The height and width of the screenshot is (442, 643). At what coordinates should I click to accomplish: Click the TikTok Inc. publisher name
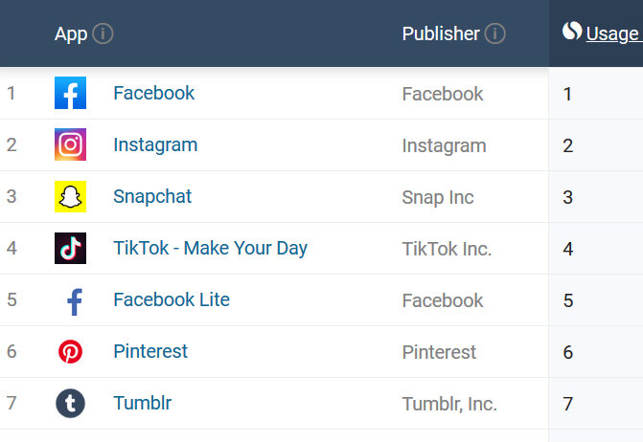[x=447, y=249]
